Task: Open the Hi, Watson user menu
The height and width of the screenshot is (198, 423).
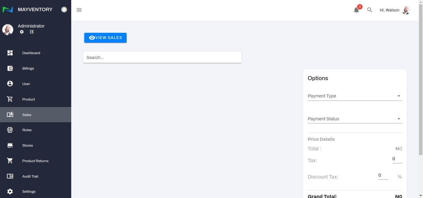Action: [395, 10]
